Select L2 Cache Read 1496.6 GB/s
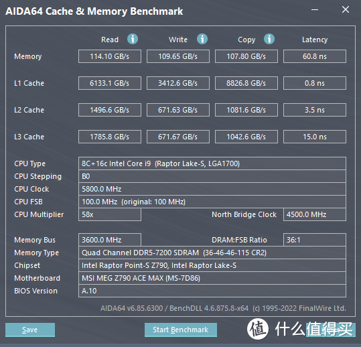The height and width of the screenshot is (347, 361). (110, 110)
